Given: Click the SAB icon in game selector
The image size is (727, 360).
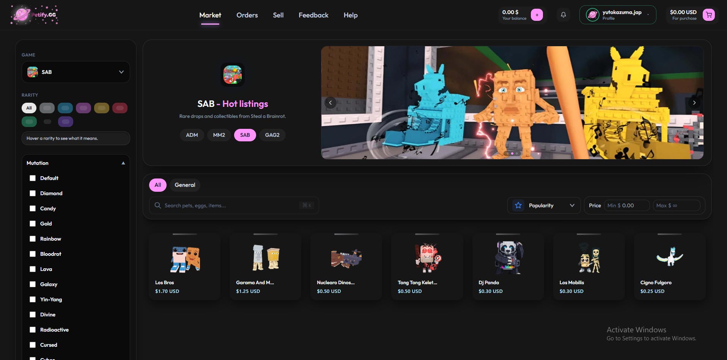Looking at the screenshot, I should point(33,72).
